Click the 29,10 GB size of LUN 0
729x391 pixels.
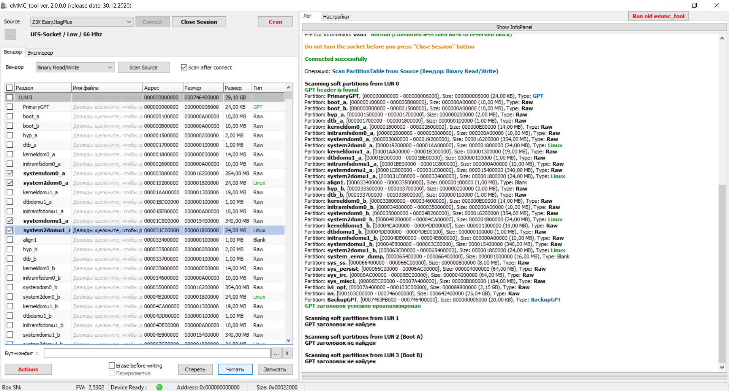click(236, 97)
